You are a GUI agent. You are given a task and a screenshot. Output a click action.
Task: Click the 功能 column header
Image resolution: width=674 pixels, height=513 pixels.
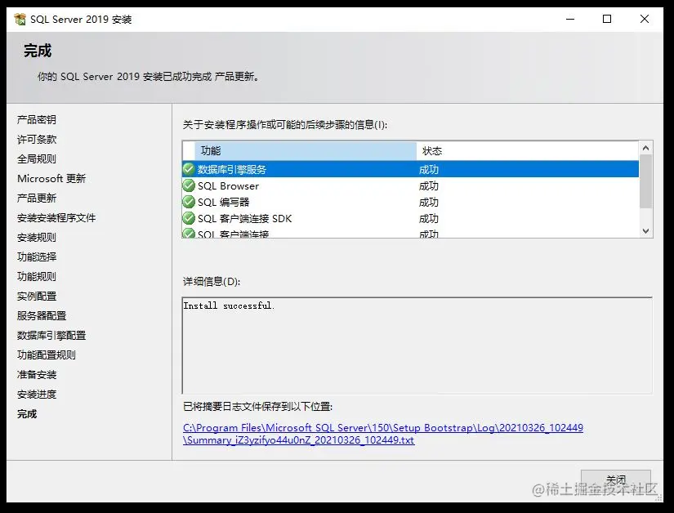[306, 151]
